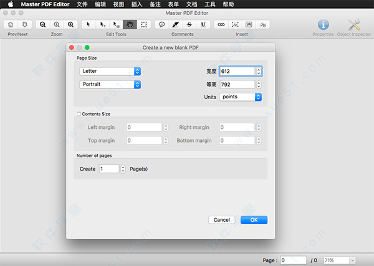Image resolution: width=374 pixels, height=266 pixels.
Task: Click the Right margin input field
Action: 237,127
